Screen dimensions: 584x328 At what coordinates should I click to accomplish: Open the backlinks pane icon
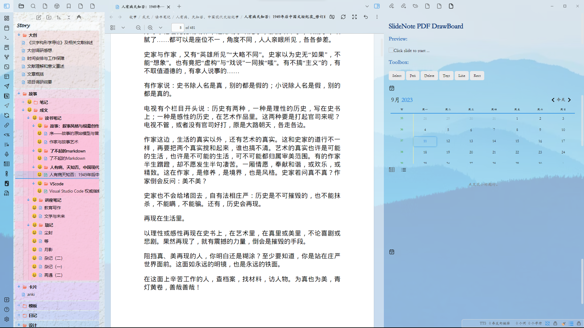click(391, 6)
